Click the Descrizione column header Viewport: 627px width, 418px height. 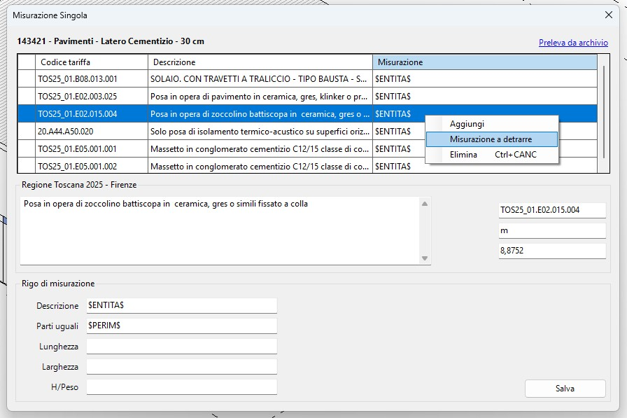tap(260, 62)
